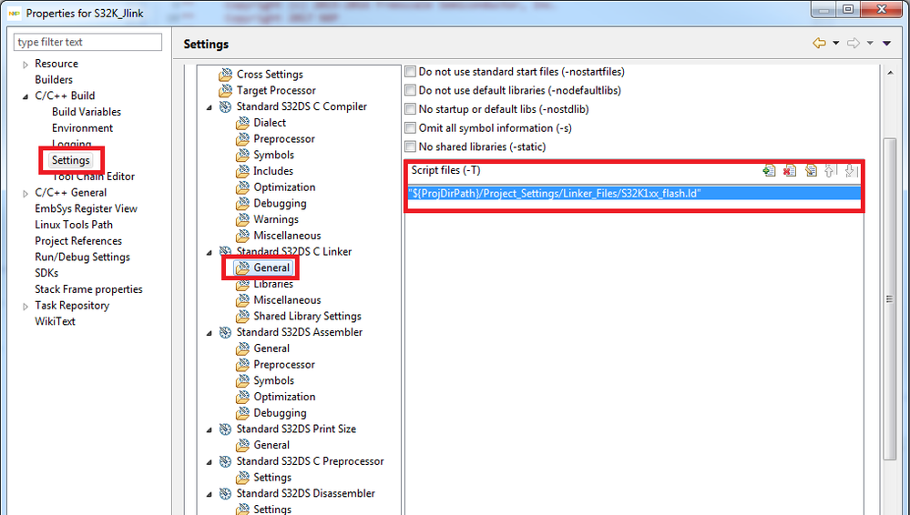Select General under S32DS Assembler

point(271,348)
